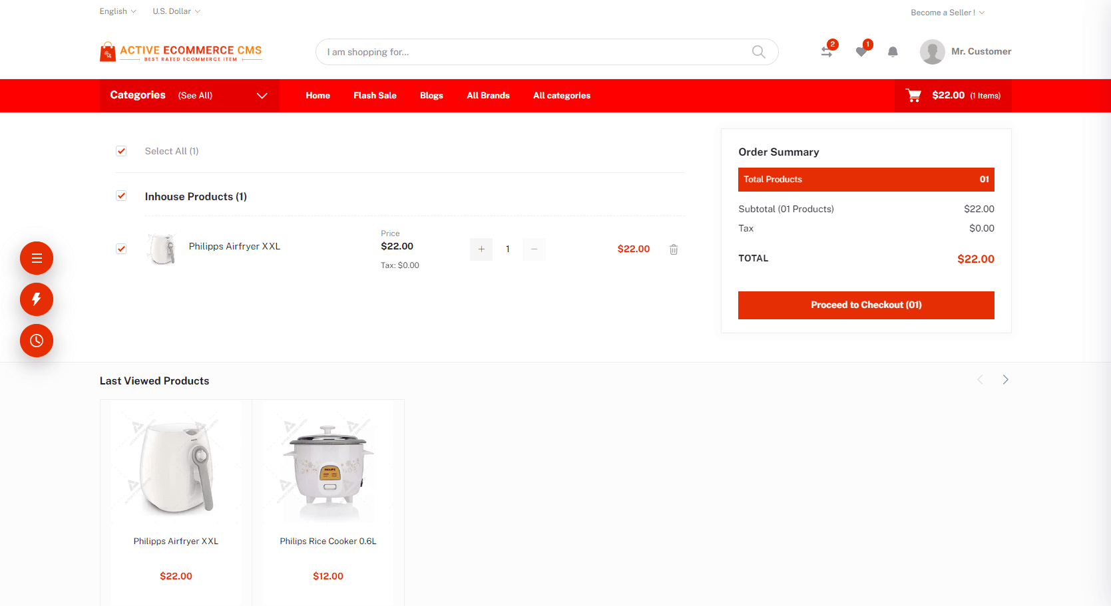1111x606 pixels.
Task: Toggle the Select All checkbox
Action: (121, 151)
